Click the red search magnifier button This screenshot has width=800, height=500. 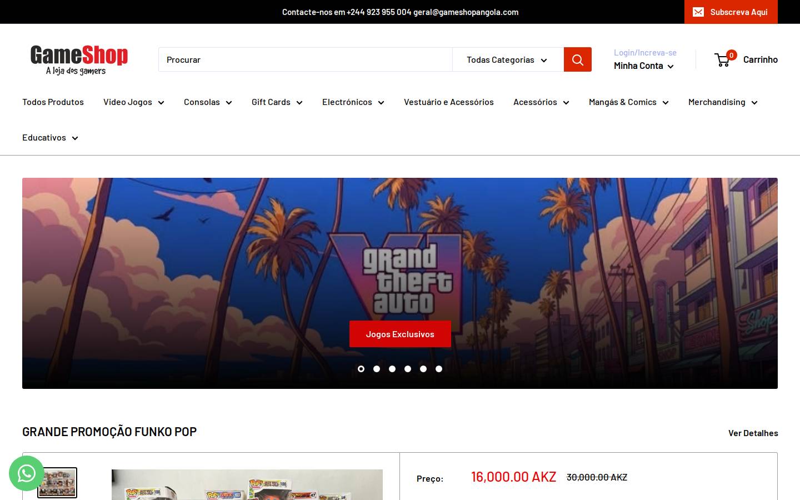[x=577, y=59]
